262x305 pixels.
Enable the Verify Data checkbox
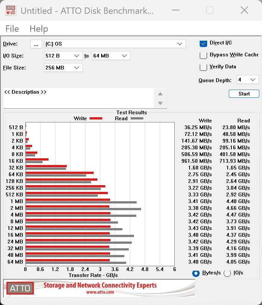click(203, 67)
